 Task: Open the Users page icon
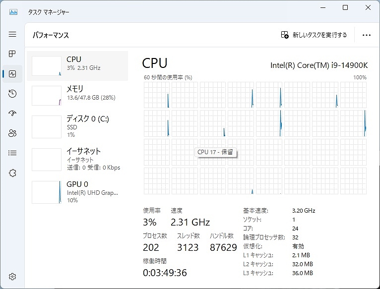12,133
